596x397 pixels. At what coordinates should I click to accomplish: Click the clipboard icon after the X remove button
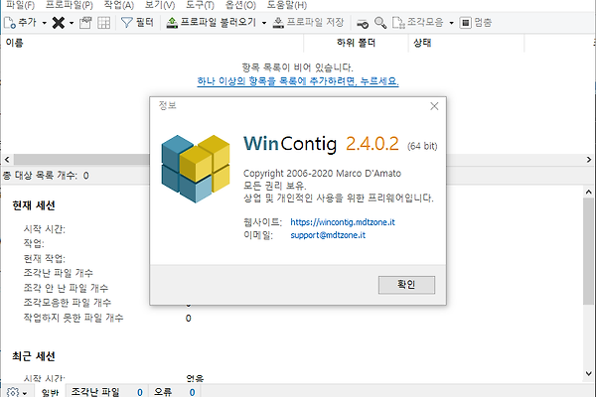(x=85, y=23)
